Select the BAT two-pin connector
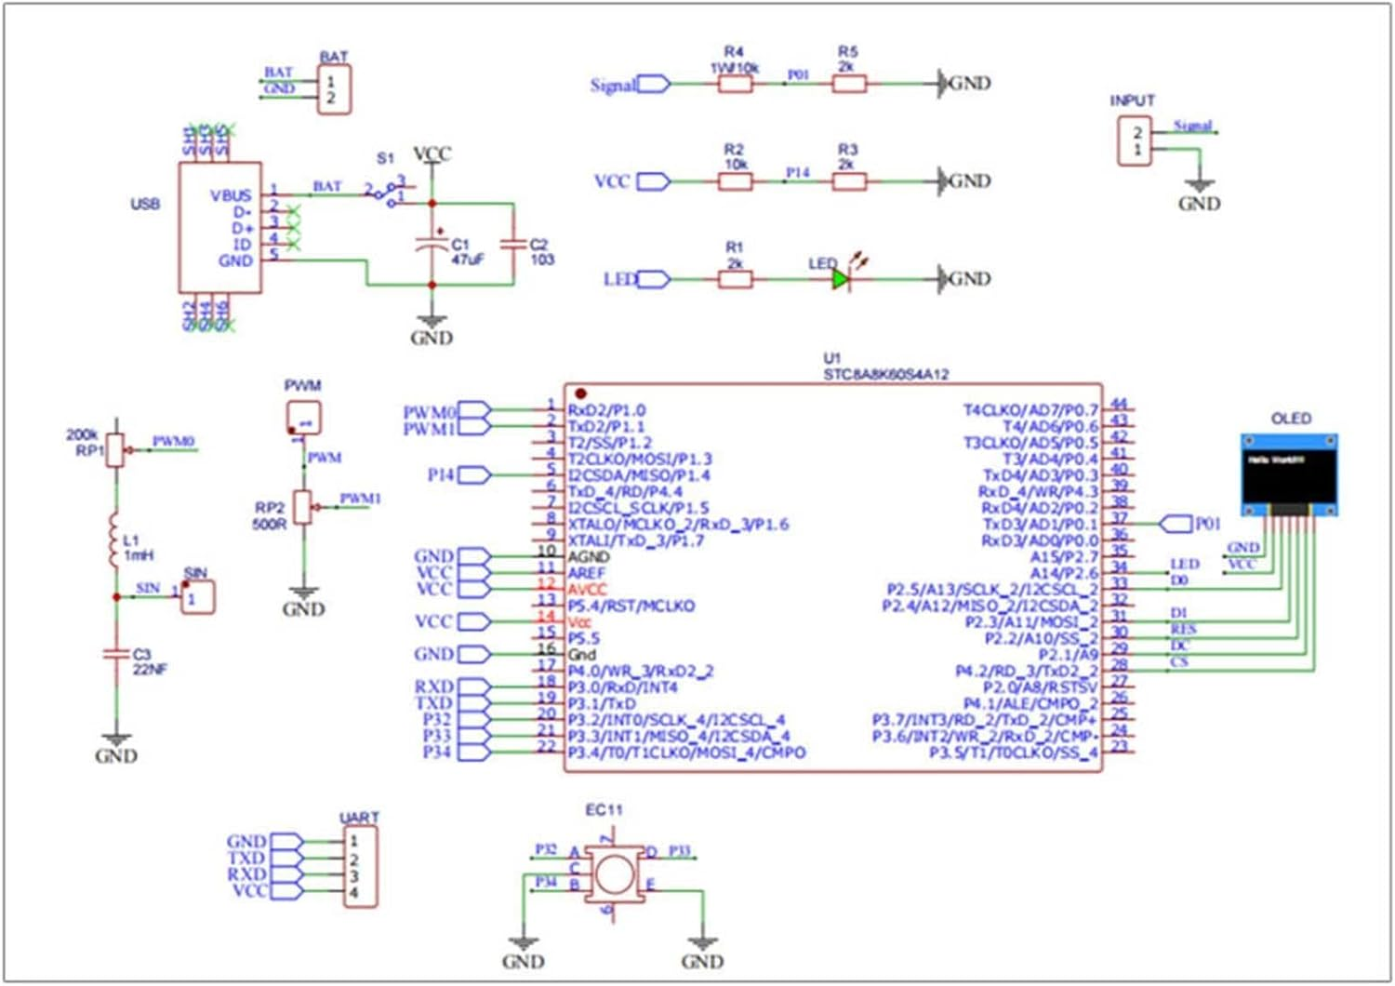 point(334,90)
